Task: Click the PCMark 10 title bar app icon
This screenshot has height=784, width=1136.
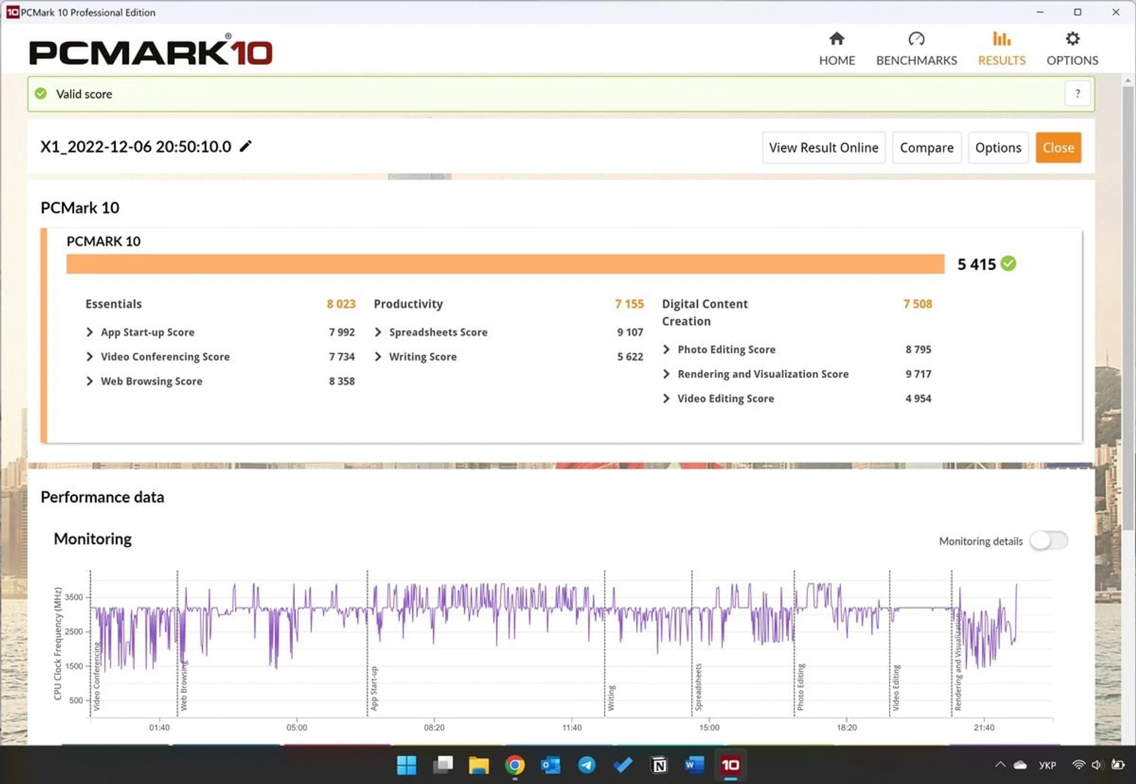Action: [x=12, y=12]
